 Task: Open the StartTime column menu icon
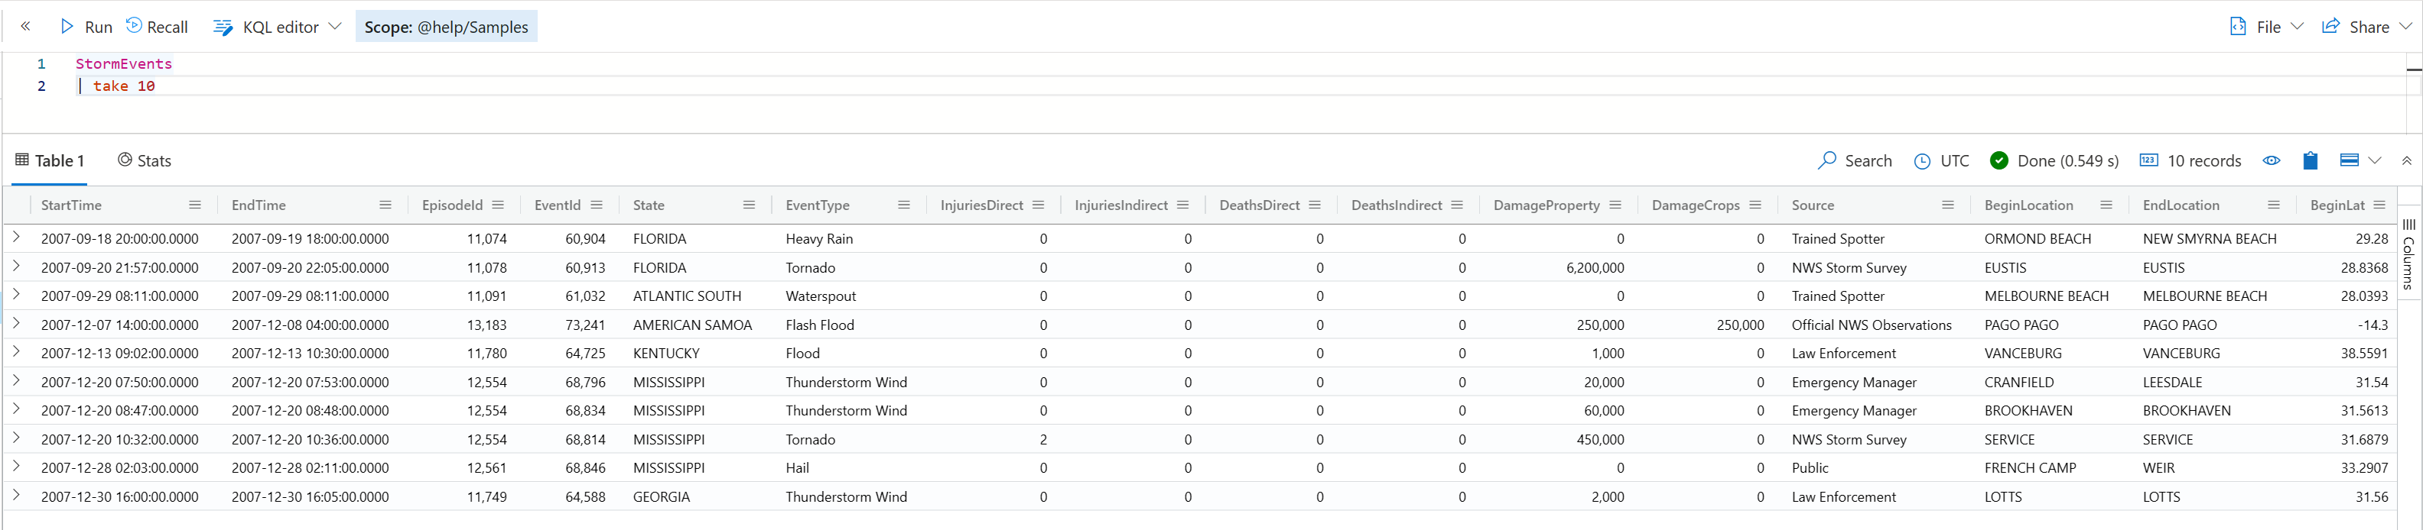coord(195,205)
